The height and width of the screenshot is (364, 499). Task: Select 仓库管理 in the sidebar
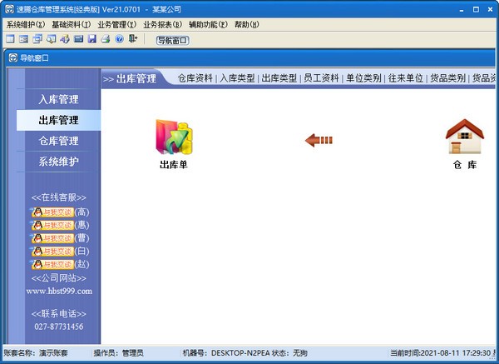[x=58, y=141]
